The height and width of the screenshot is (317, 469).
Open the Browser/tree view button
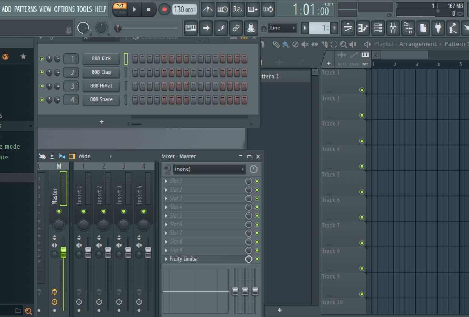(x=408, y=28)
